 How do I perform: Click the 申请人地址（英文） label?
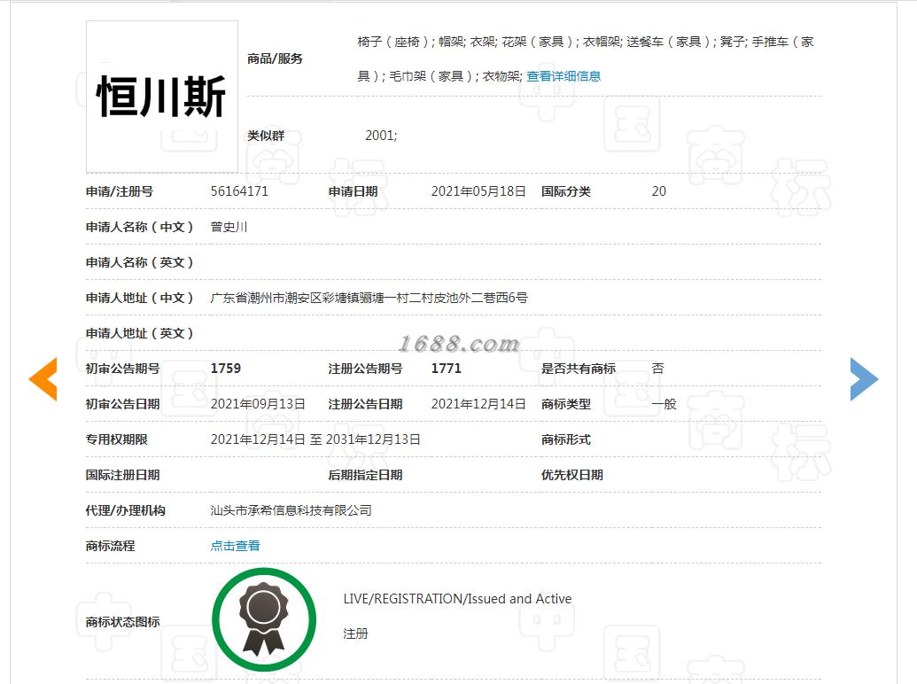(x=139, y=333)
